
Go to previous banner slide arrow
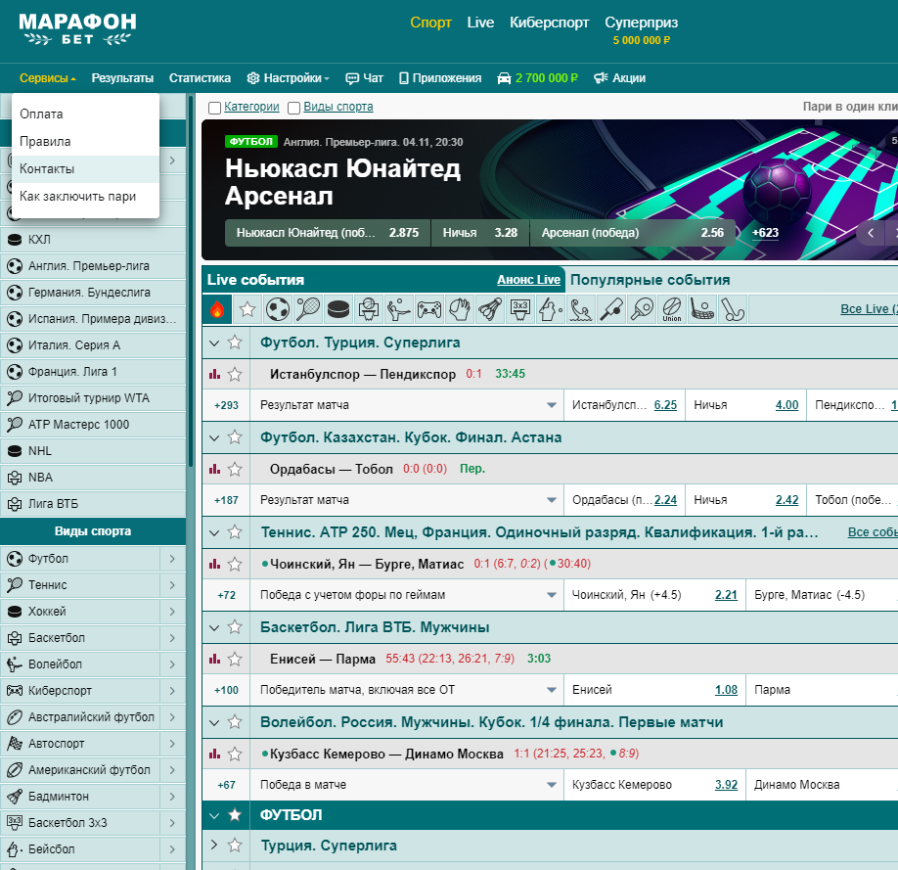tap(871, 233)
